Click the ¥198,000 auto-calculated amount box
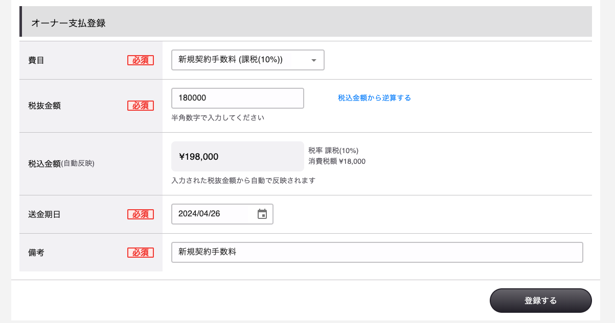 click(x=238, y=157)
